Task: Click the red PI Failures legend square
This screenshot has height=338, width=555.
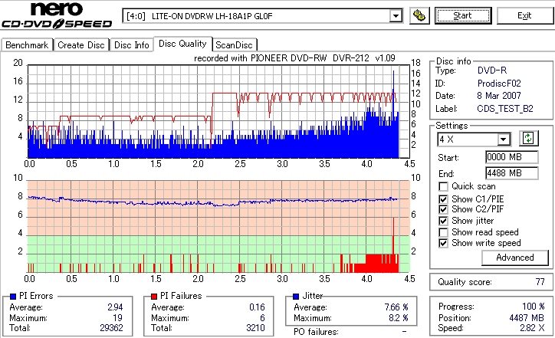Action: [154, 297]
